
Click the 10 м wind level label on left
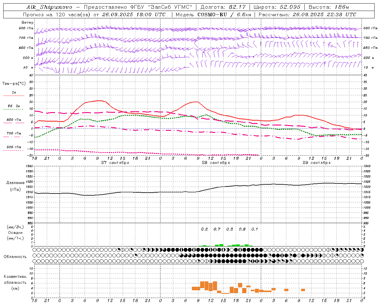28,67
